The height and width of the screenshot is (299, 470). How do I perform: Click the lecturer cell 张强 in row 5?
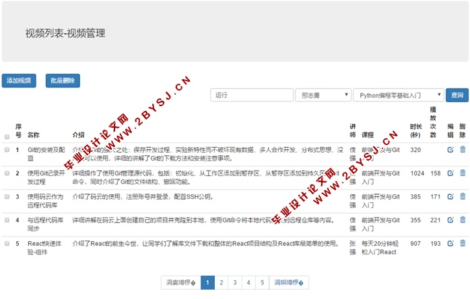tap(353, 247)
